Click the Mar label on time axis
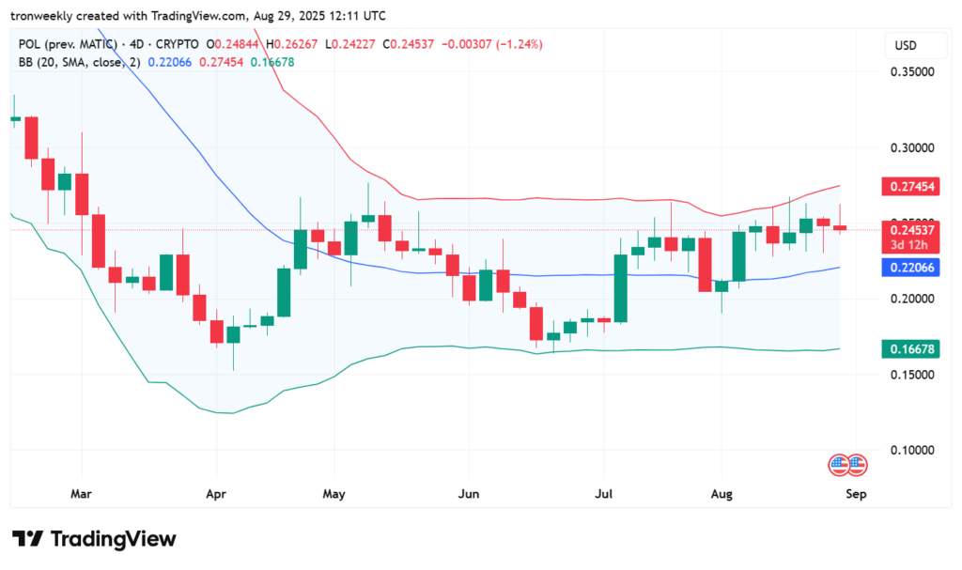Screen dimensions: 962x570 (x=81, y=493)
